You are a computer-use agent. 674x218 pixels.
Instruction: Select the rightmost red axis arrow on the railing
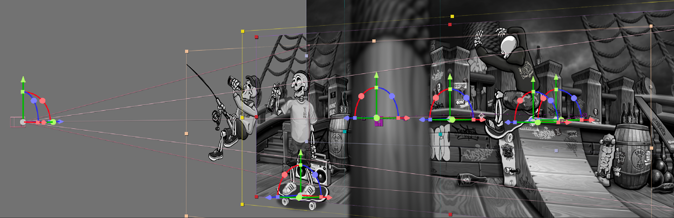pos(592,120)
